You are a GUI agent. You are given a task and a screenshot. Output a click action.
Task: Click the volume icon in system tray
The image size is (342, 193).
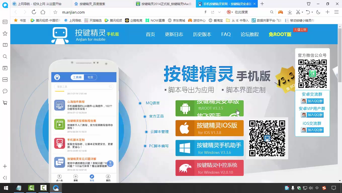(x=311, y=188)
